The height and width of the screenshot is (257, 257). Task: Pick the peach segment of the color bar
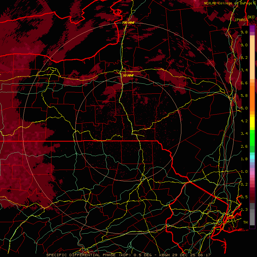point(252,59)
